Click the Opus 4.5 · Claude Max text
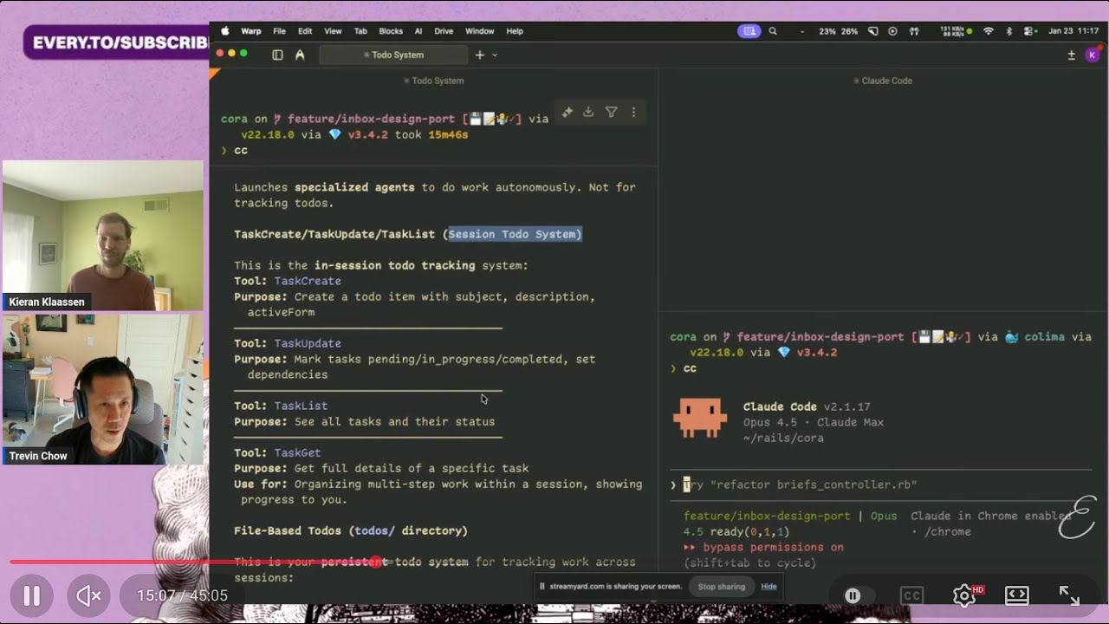 pyautogui.click(x=814, y=422)
